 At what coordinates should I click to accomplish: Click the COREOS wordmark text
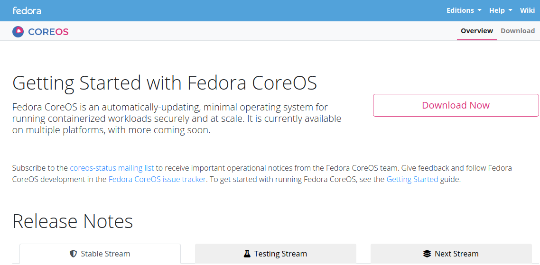coord(48,32)
